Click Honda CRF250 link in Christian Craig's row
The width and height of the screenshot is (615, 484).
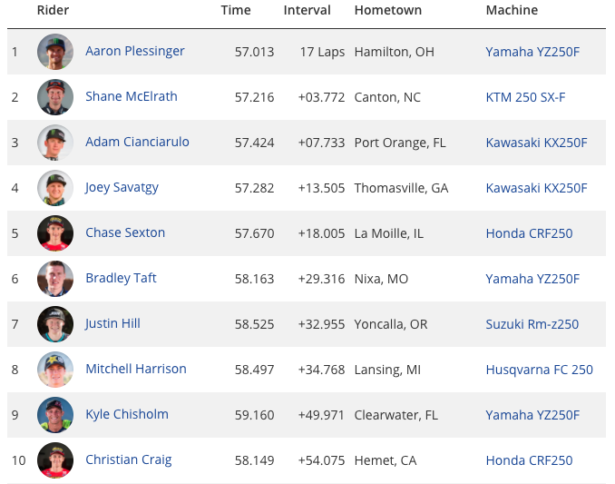click(529, 460)
